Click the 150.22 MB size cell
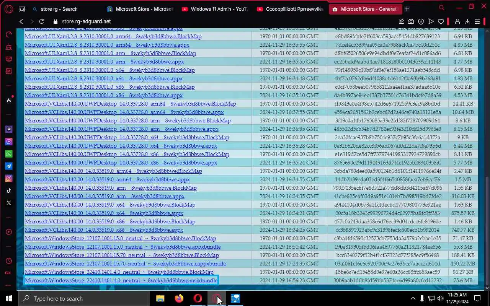 tap(463, 264)
